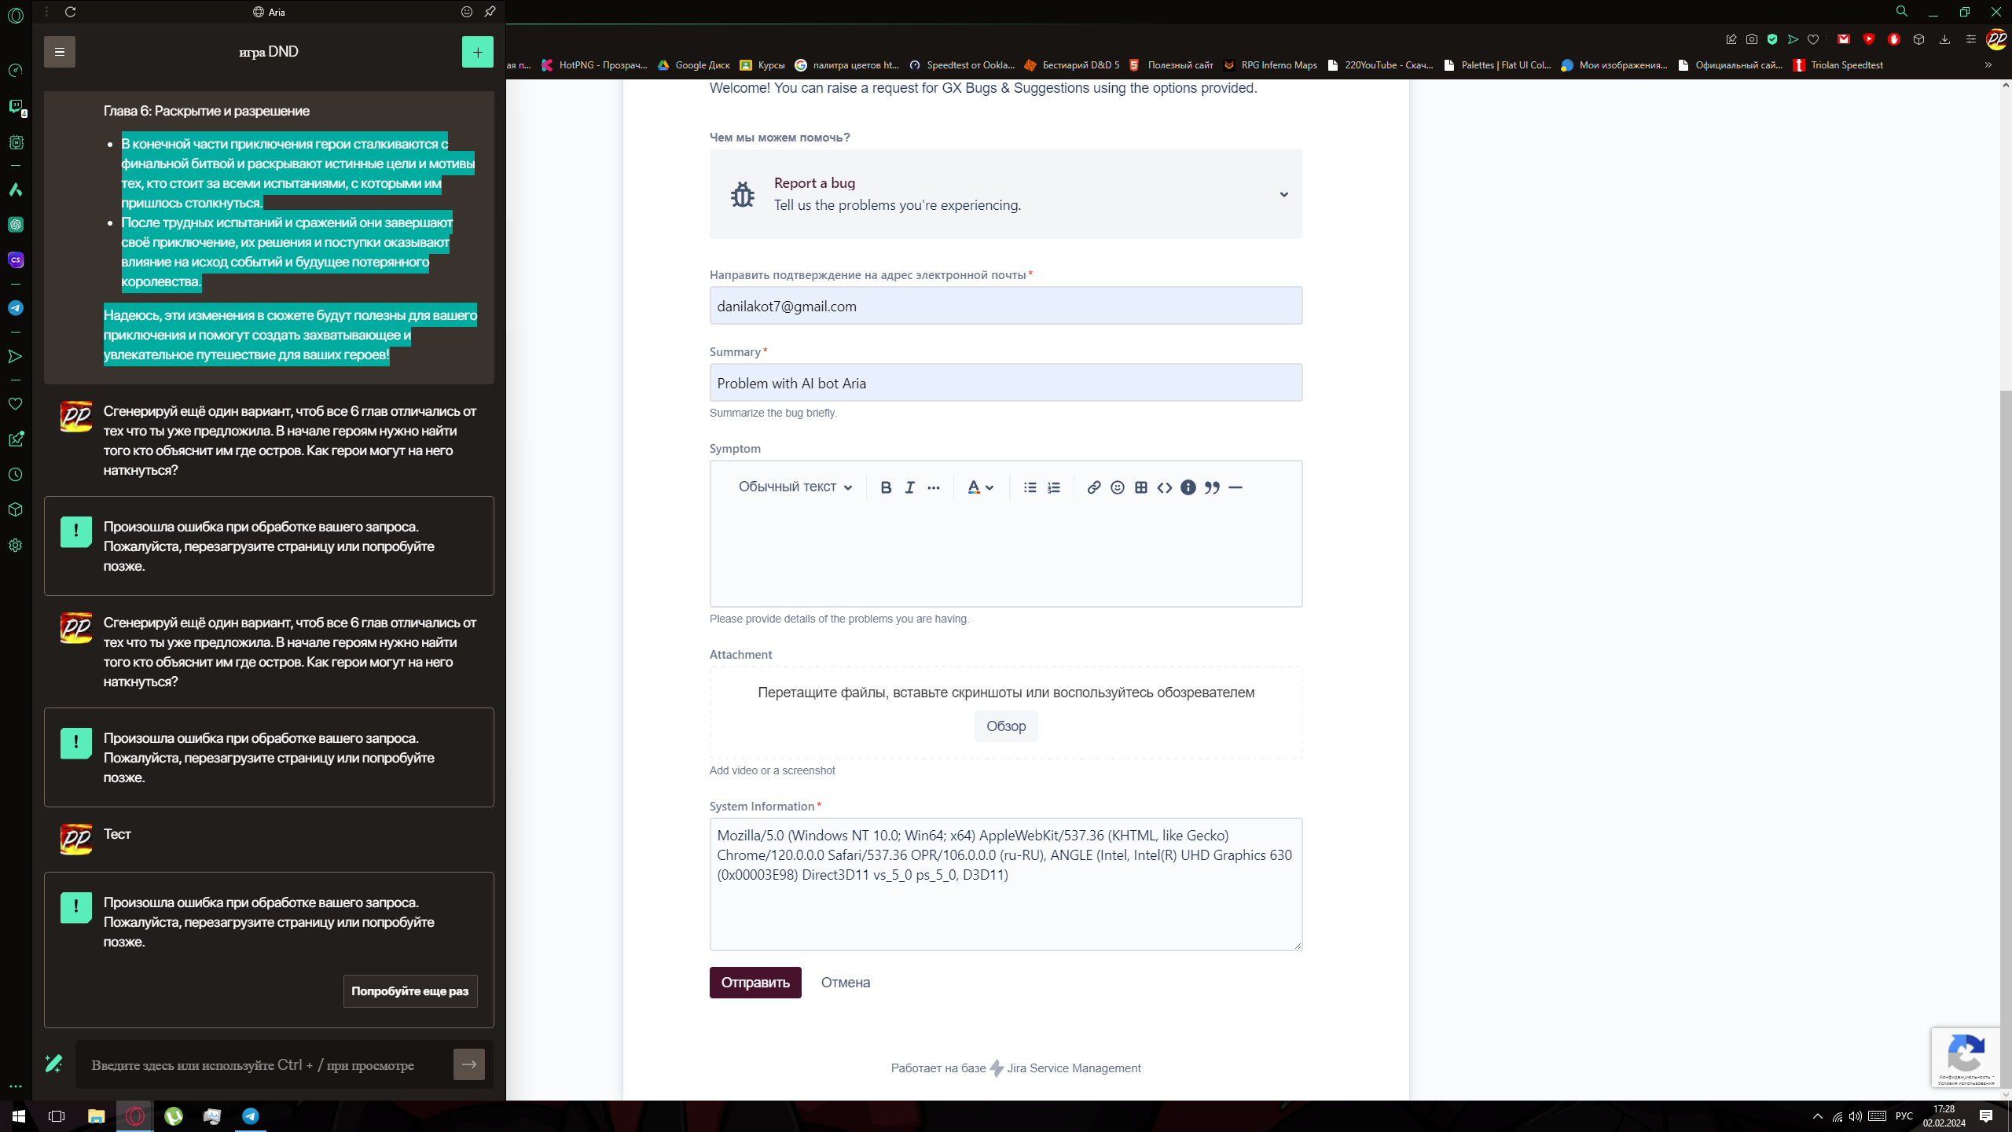Click the code block icon
This screenshot has height=1132, width=2012.
pos(1165,487)
